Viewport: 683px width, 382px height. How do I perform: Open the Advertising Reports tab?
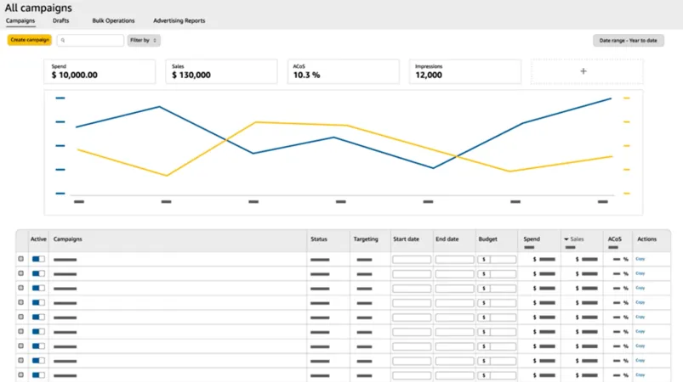[x=179, y=20]
